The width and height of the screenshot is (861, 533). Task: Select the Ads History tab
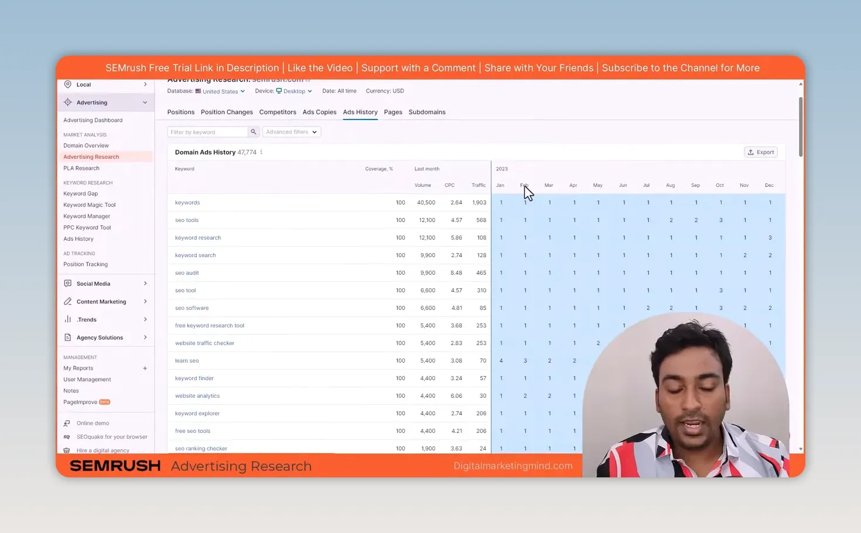click(x=360, y=112)
